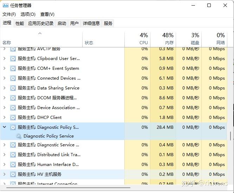Select the child Diagnostic Policy Service entry
Image resolution: width=234 pixels, height=193 pixels.
[x=48, y=136]
